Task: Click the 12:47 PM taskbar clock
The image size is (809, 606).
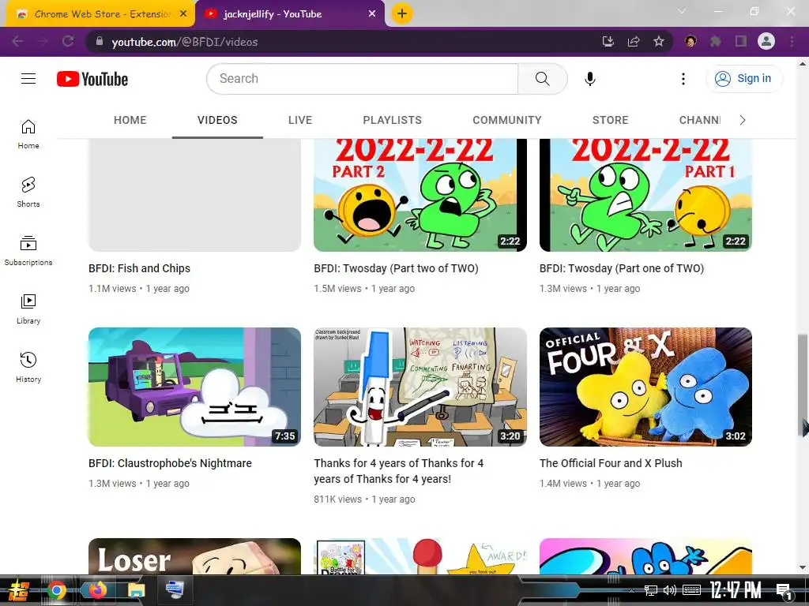Action: point(736,590)
